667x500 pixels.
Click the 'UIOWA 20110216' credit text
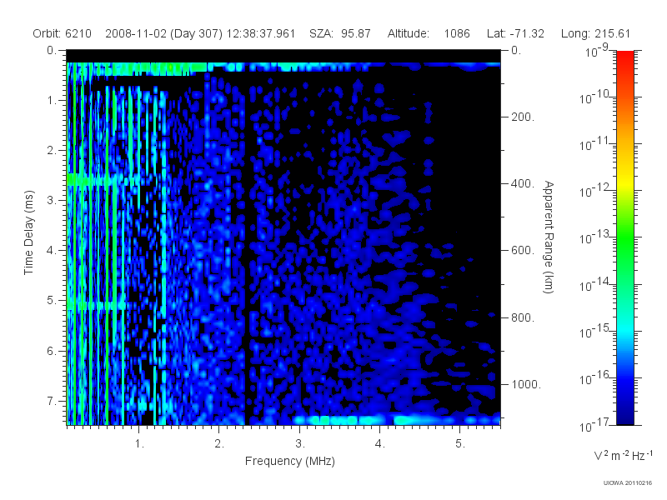click(x=628, y=483)
